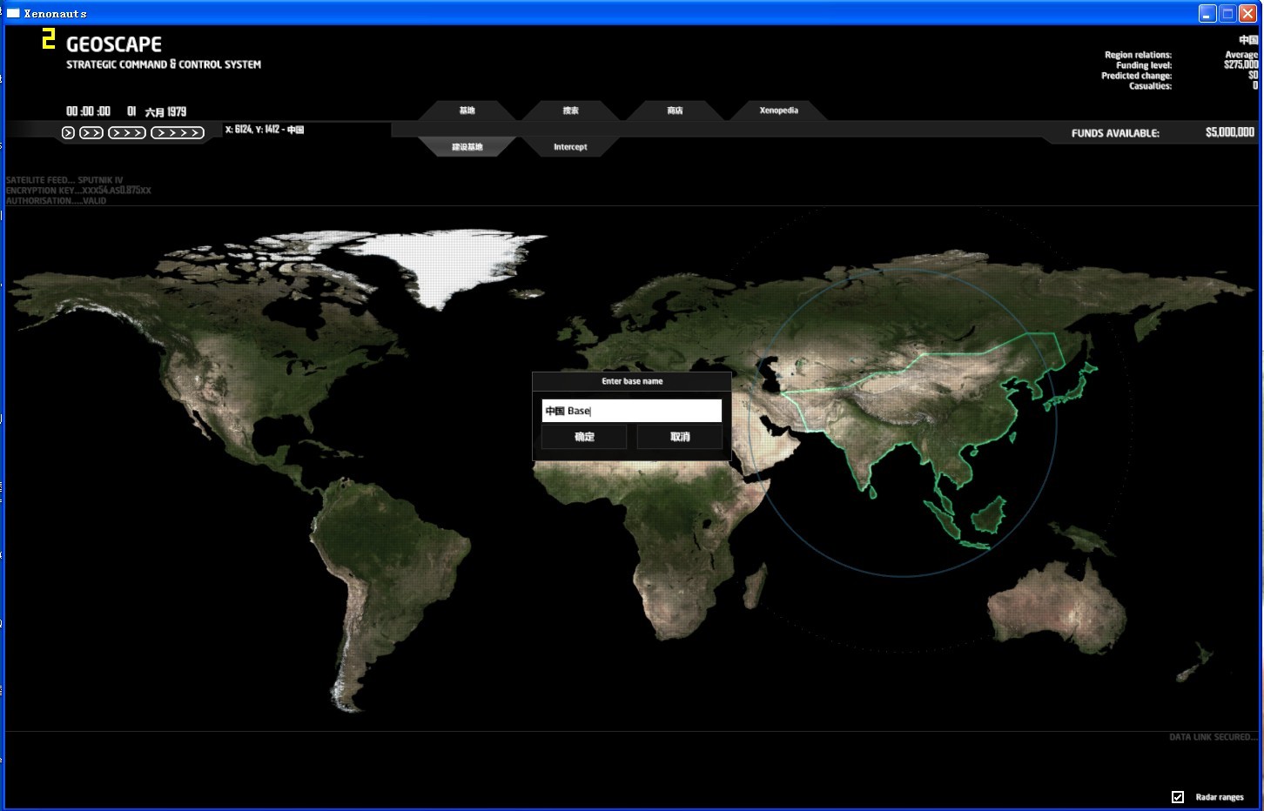Click the Funding level value $275,000
Viewport: 1264px width, 811px height.
1240,65
